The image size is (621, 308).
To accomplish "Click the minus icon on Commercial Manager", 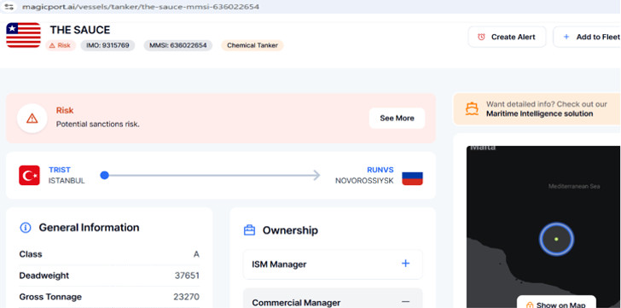I will click(x=405, y=302).
